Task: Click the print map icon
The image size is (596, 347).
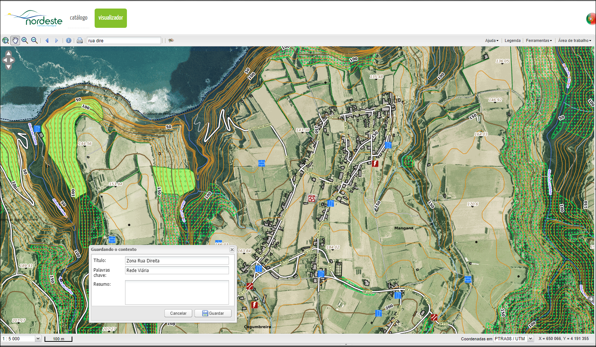Action: 79,40
